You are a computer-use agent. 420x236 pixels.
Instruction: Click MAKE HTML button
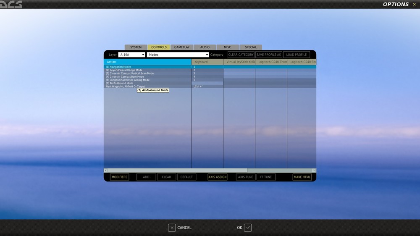302,177
